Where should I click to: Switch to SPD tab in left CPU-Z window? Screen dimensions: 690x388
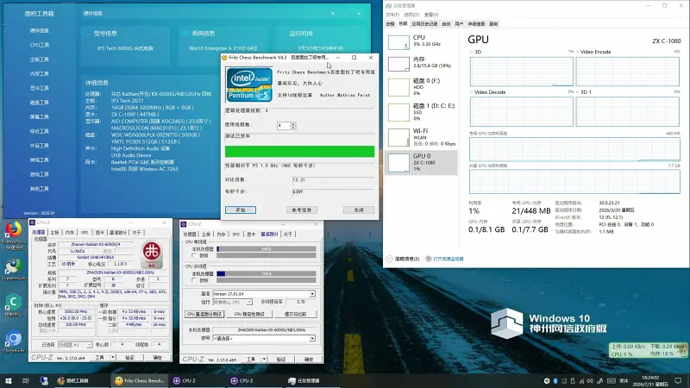pos(85,232)
